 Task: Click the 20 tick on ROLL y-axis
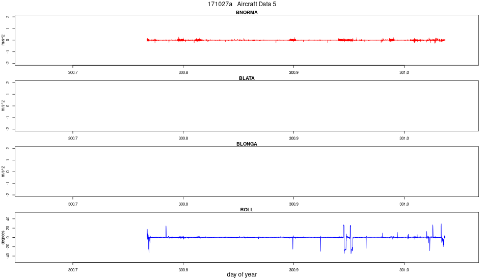[x=8, y=228]
